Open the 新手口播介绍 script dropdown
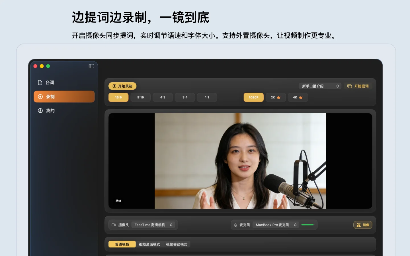Image resolution: width=410 pixels, height=256 pixels. [320, 86]
